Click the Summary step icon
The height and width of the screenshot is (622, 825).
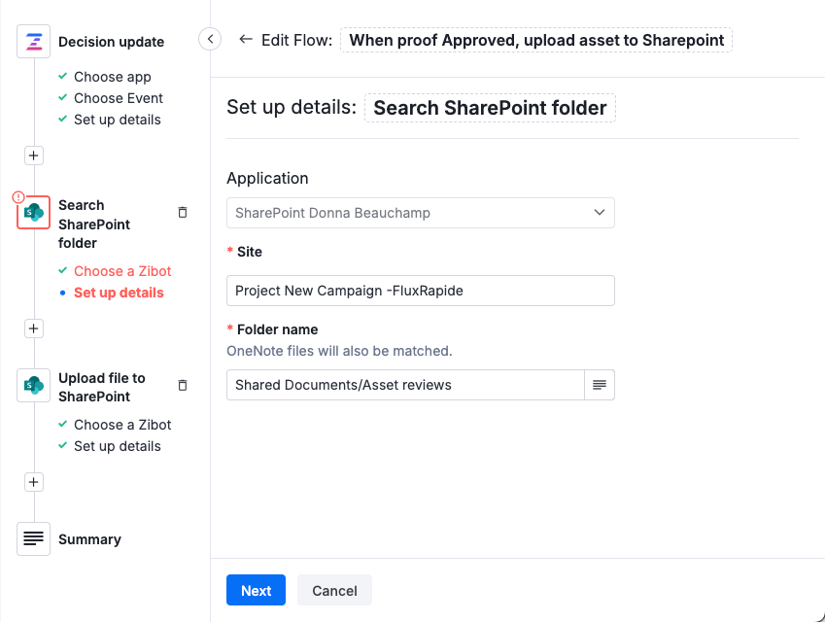pos(33,539)
